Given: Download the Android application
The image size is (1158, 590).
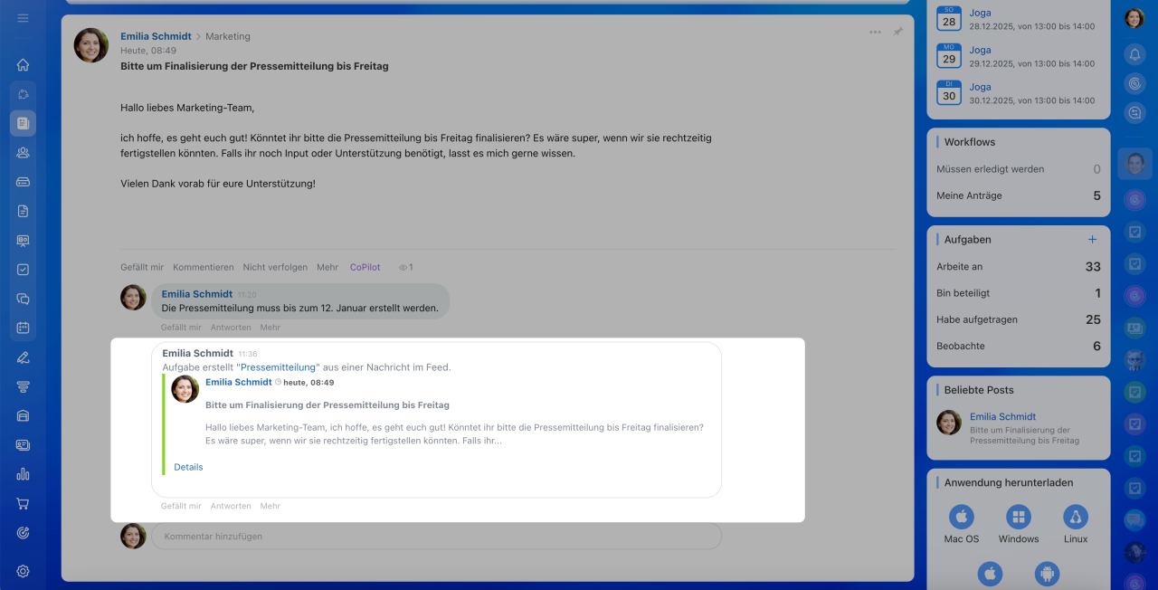Looking at the screenshot, I should pyautogui.click(x=1048, y=574).
